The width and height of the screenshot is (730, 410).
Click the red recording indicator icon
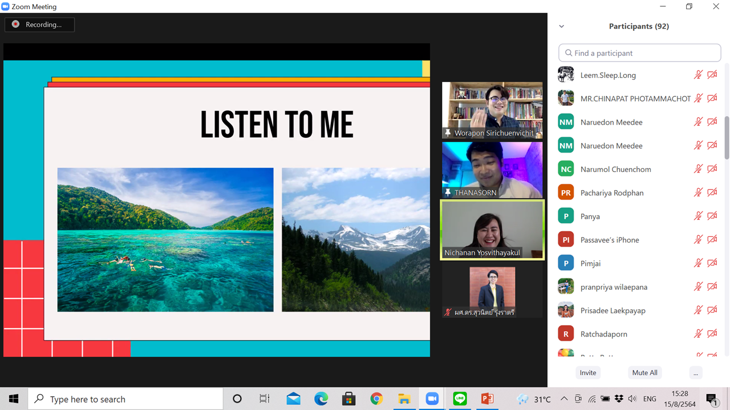point(16,24)
